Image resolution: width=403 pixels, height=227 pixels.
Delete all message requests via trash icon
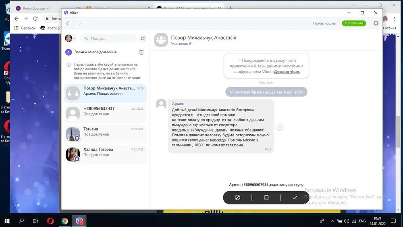(x=141, y=52)
